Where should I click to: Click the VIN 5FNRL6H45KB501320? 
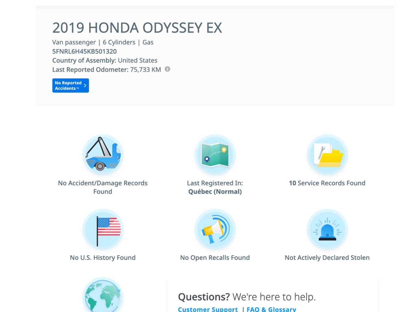84,51
